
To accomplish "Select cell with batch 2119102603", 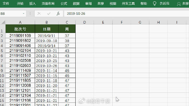I will (20, 66).
